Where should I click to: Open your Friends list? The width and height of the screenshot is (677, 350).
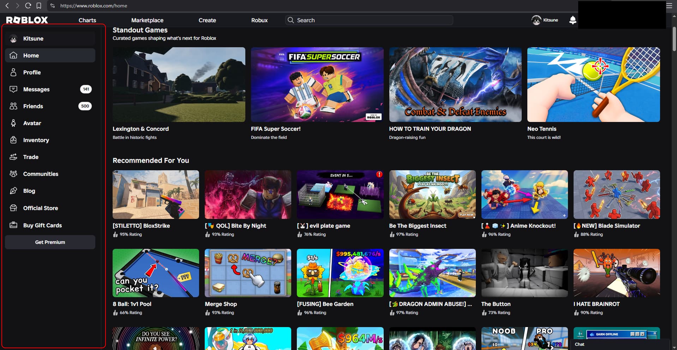tap(33, 106)
